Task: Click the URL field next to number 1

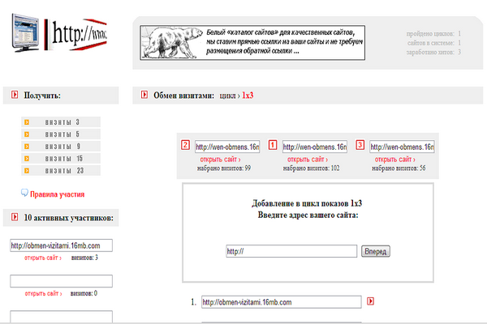Action: coord(315,147)
